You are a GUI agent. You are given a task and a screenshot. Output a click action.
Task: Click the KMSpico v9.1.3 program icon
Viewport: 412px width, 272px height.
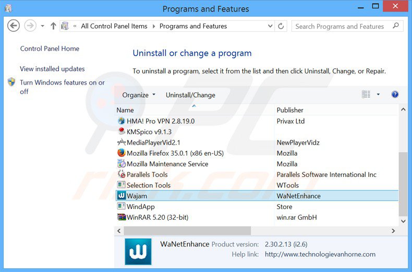pyautogui.click(x=122, y=132)
